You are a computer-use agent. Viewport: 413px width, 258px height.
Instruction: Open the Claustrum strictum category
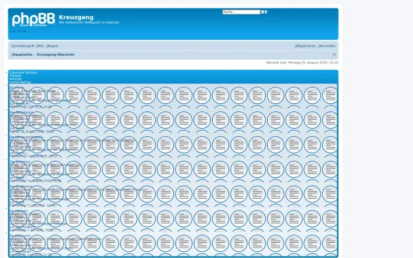[23, 72]
